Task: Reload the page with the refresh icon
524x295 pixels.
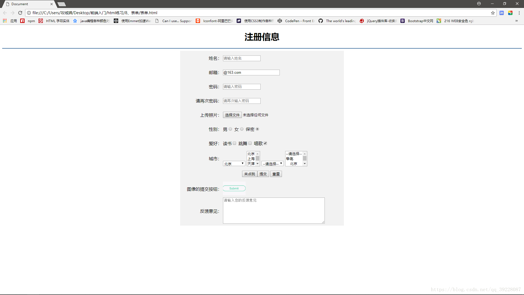Action: click(20, 13)
